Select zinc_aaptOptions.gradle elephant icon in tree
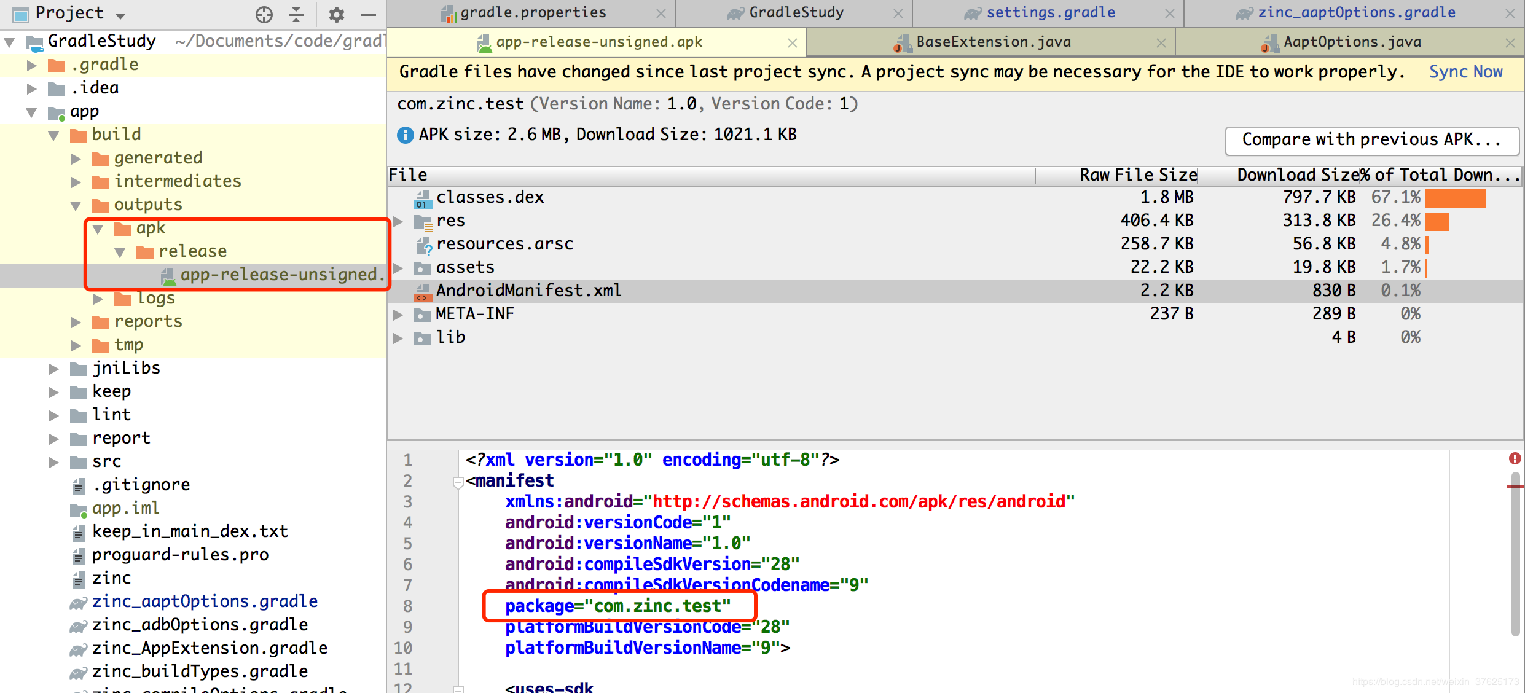1525x693 pixels. click(79, 603)
